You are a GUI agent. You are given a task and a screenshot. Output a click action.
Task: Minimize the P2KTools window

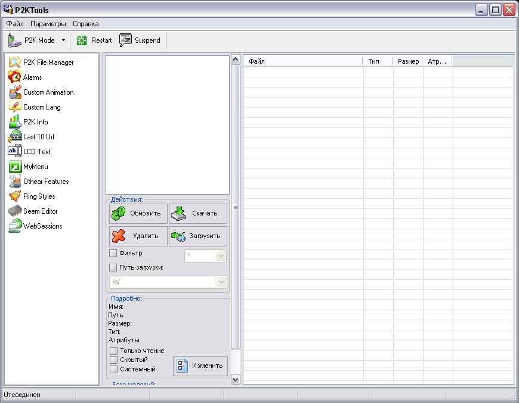(x=481, y=10)
